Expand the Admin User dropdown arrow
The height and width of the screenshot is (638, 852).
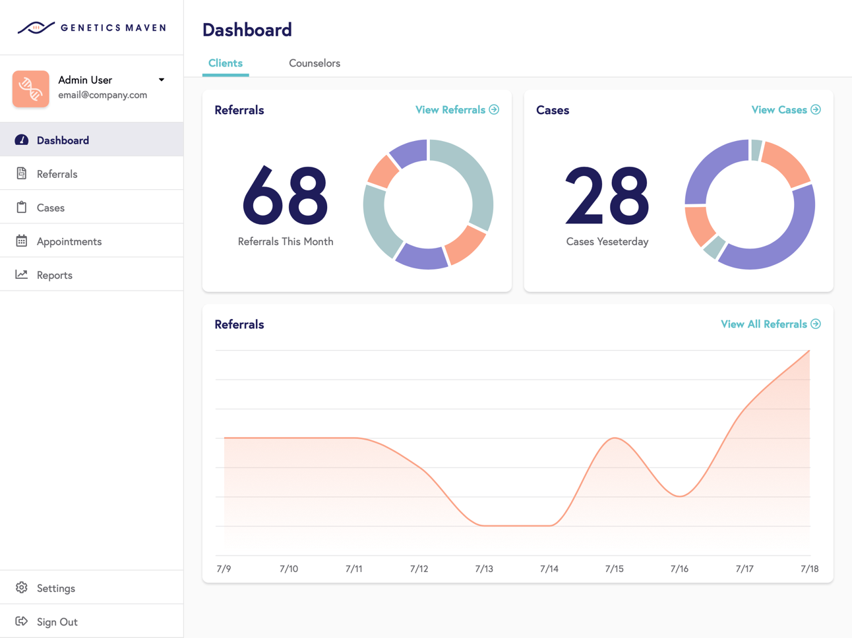162,80
